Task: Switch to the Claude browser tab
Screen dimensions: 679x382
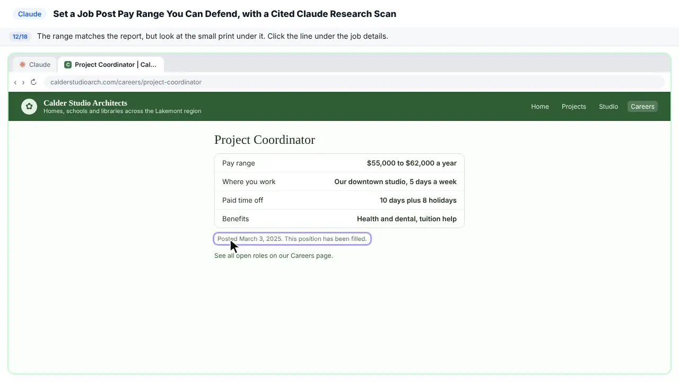Action: tap(35, 65)
